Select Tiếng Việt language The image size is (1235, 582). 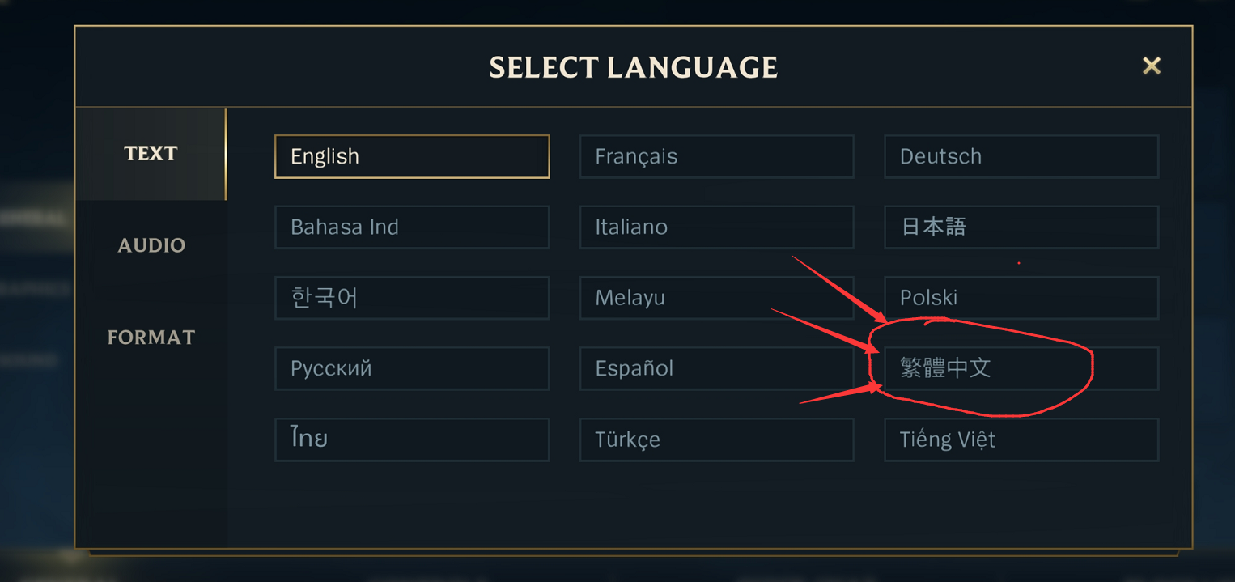pyautogui.click(x=1021, y=440)
